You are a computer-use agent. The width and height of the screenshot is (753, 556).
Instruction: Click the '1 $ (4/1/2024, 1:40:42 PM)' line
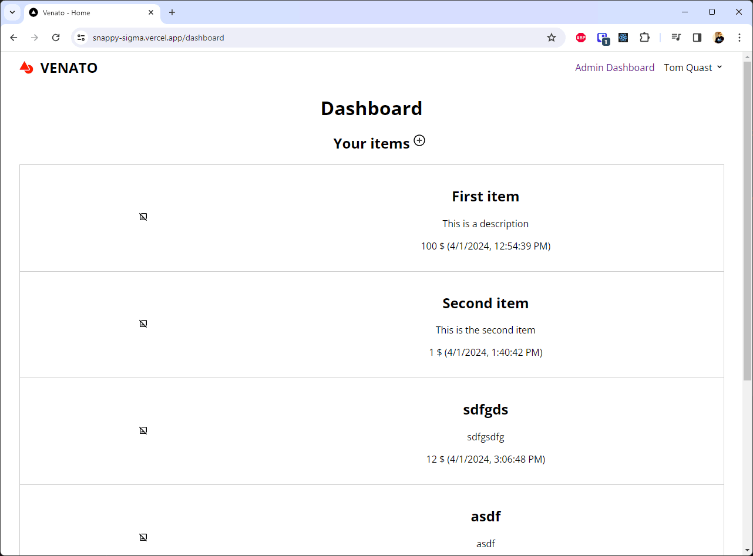(486, 352)
